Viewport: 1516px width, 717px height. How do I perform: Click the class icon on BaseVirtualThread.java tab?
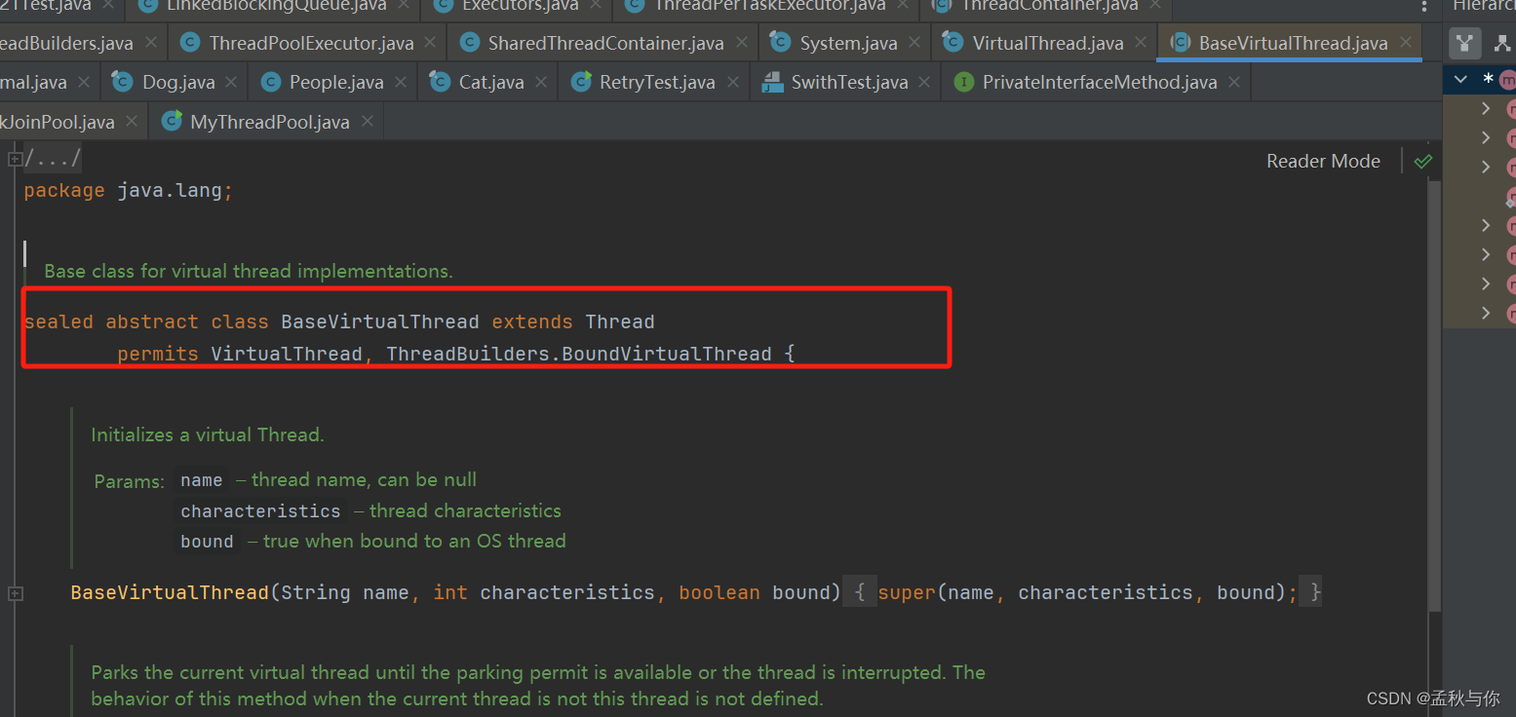point(1180,42)
